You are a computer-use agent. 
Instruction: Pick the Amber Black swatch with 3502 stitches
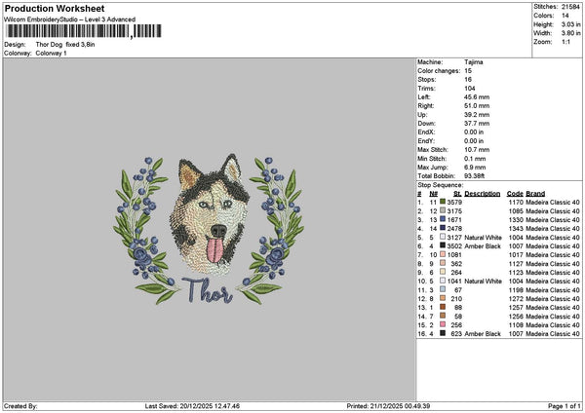443,245
